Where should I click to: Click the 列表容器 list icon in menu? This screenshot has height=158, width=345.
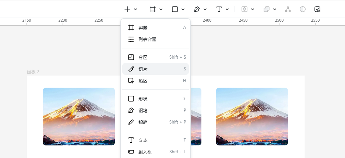(x=131, y=40)
